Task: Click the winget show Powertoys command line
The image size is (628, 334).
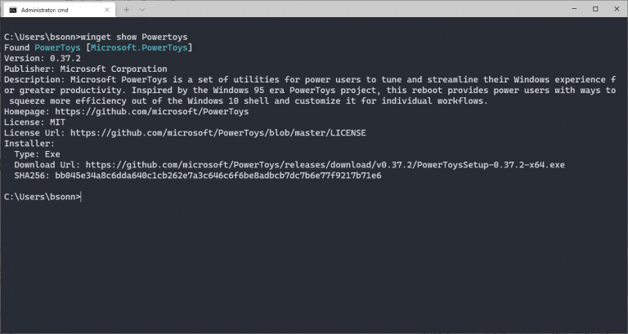Action: (96, 37)
